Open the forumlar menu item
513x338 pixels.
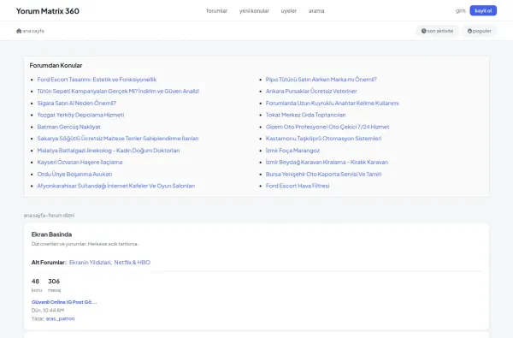pos(216,11)
